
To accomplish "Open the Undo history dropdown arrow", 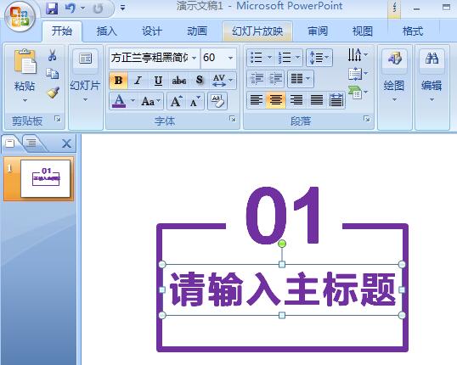I will click(x=82, y=8).
